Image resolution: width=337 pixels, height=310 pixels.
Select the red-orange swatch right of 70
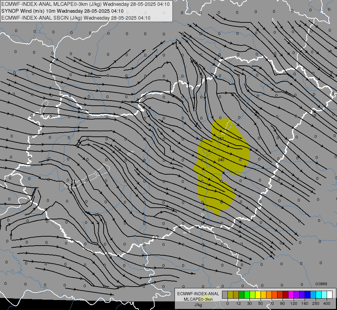[x=275, y=294]
